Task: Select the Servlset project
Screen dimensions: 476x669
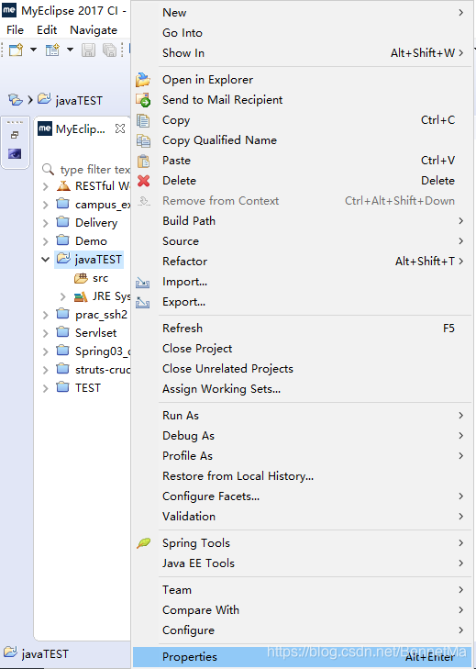Action: tap(86, 333)
